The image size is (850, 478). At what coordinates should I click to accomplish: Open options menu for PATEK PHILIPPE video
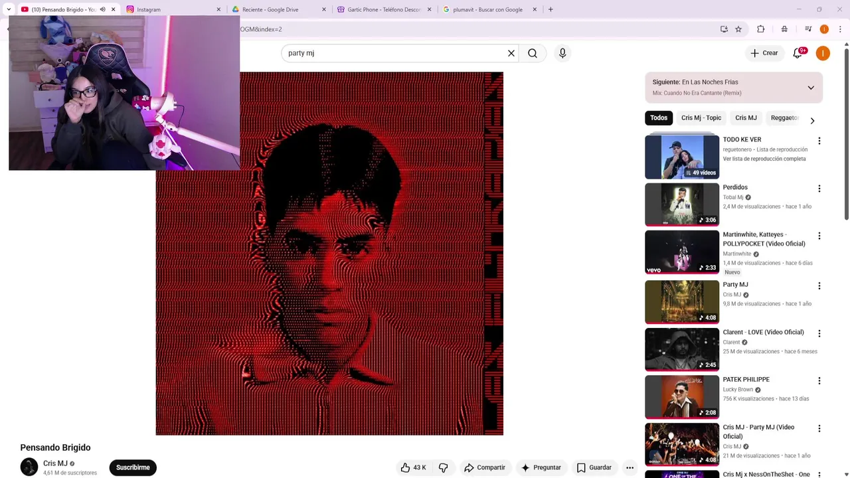(x=819, y=380)
